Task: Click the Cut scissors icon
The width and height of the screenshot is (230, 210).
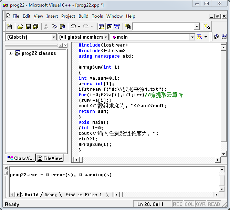Action: [46, 27]
